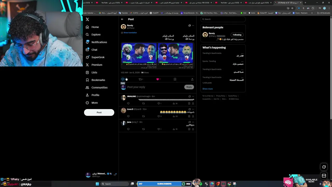Open the X logo home icon
The width and height of the screenshot is (332, 187).
tap(87, 19)
